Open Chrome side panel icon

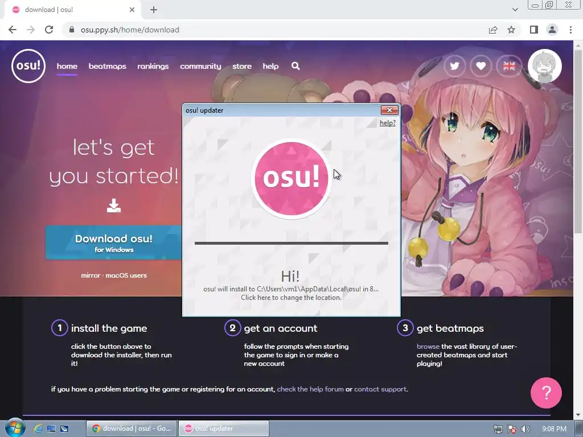(x=534, y=30)
